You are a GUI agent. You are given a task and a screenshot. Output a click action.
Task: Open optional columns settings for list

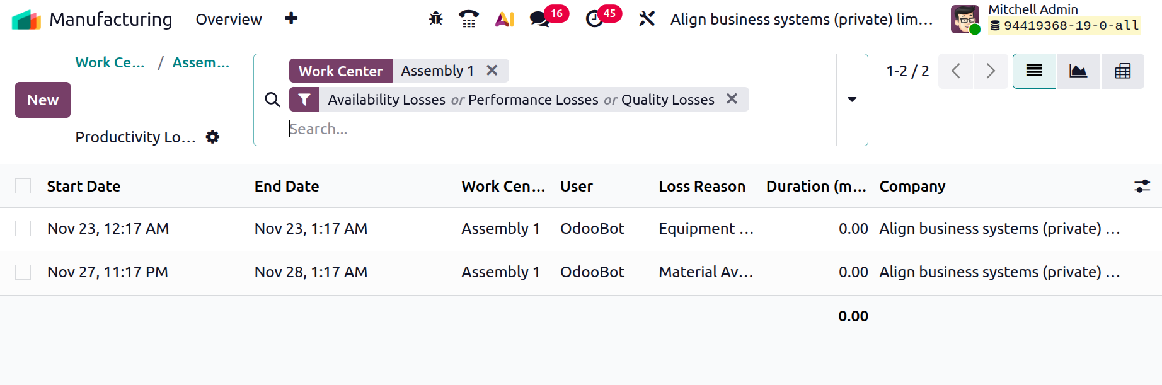(1142, 186)
